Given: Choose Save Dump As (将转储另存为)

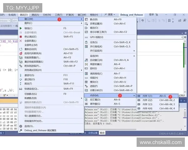Looking at the screenshot, I should (x=51, y=121).
